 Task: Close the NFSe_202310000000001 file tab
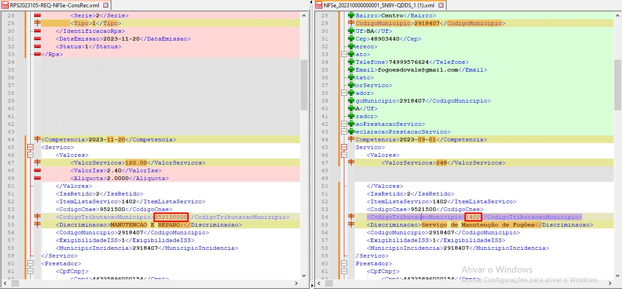click(x=441, y=5)
